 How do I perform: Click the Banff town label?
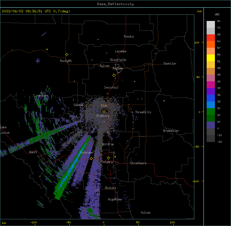coord(33,152)
